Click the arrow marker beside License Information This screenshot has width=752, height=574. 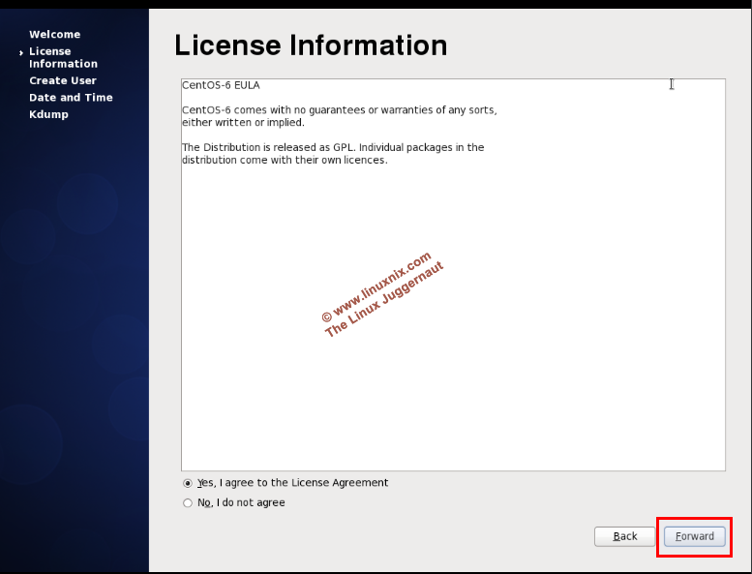point(21,52)
